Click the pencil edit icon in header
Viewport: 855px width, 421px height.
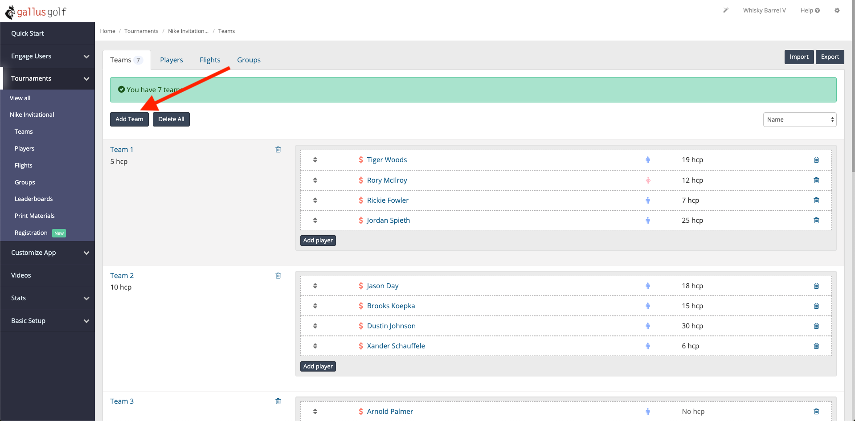pos(726,10)
